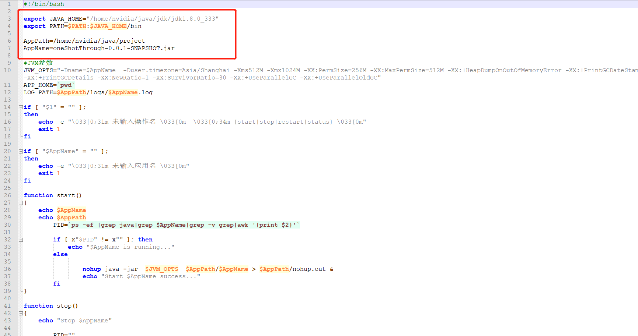This screenshot has height=336, width=638.
Task: Collapse the if "$1" block fold marker
Action: [21, 107]
